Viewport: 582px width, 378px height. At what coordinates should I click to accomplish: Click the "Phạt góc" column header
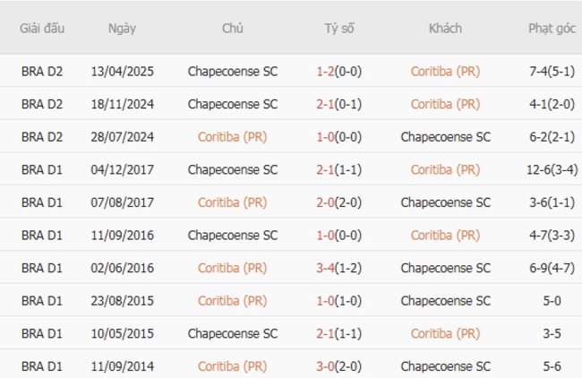coord(552,28)
